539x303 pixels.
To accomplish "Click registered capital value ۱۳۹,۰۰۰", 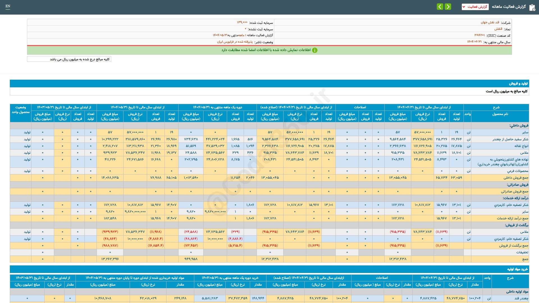I will point(242,22).
